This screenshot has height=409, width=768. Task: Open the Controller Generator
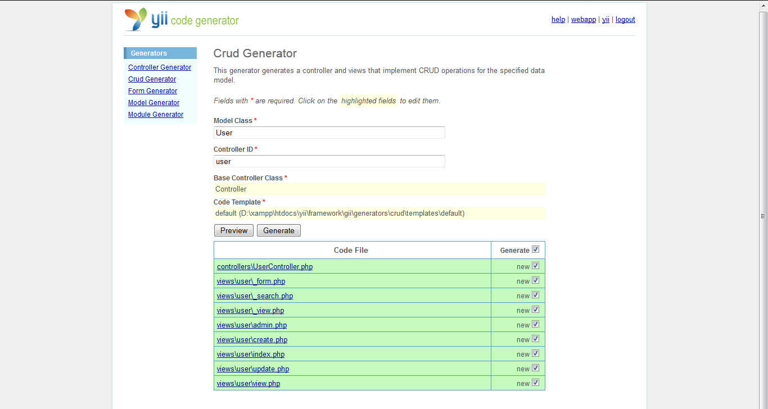pos(160,67)
